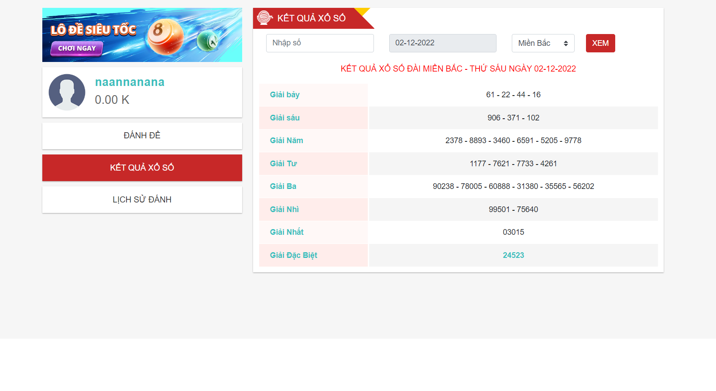This screenshot has width=716, height=391.
Task: Click the date field 02-12-2022
Action: pyautogui.click(x=443, y=43)
